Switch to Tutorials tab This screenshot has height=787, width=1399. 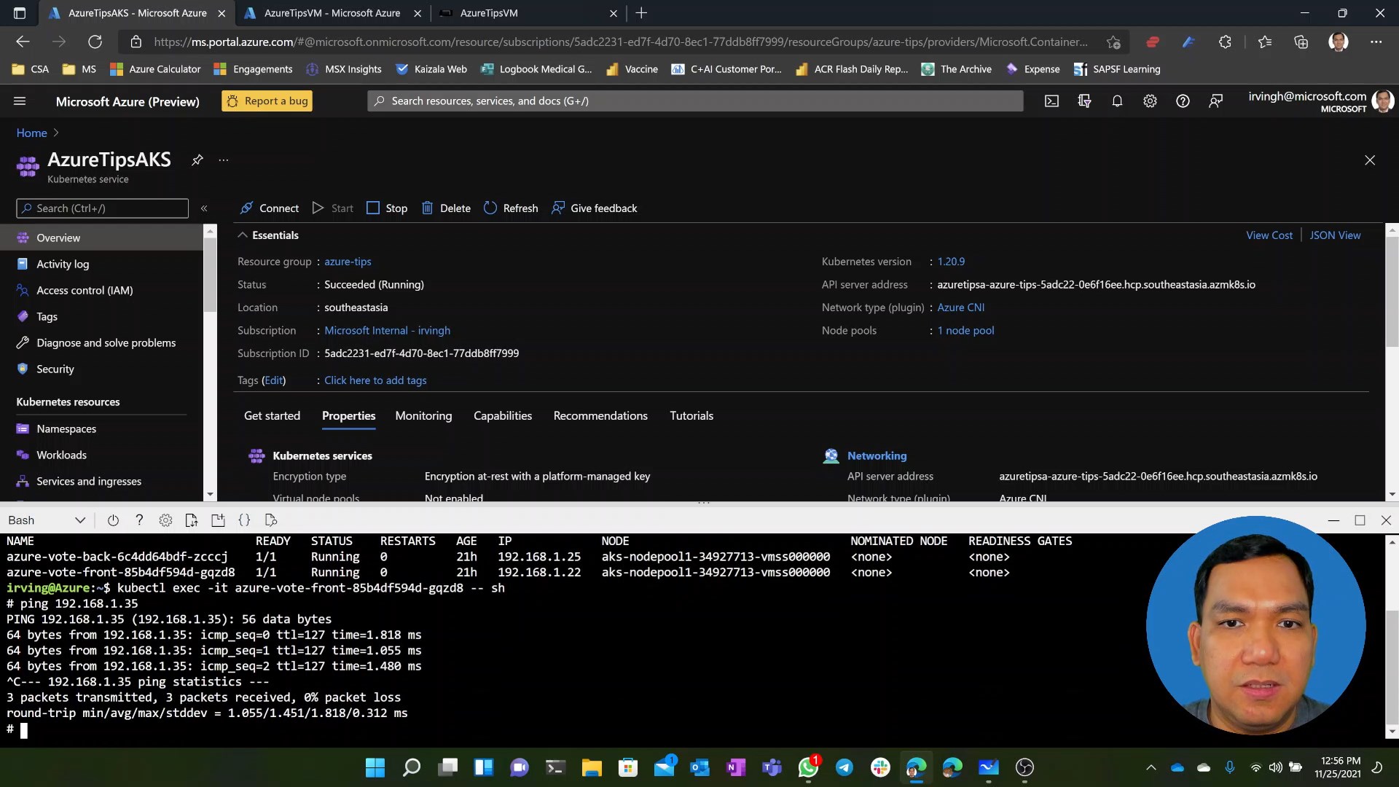pos(691,416)
